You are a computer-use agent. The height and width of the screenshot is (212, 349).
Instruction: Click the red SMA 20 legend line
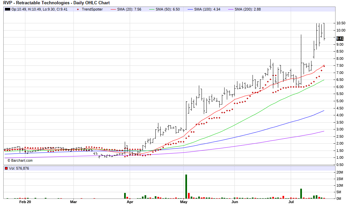[x=113, y=9]
